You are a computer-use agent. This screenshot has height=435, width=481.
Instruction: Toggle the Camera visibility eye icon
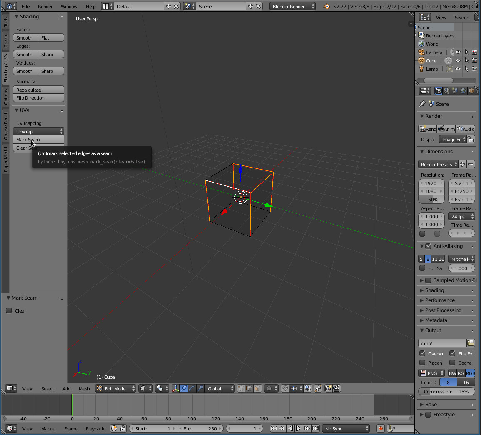coord(458,52)
